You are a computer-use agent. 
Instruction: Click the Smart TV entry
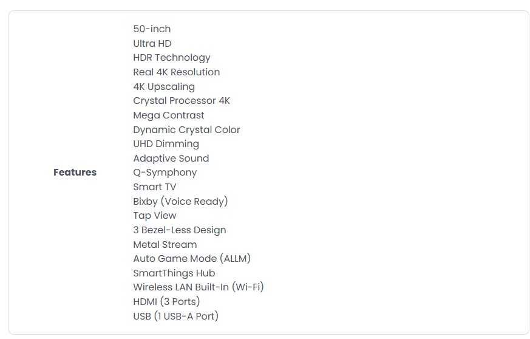coord(154,187)
